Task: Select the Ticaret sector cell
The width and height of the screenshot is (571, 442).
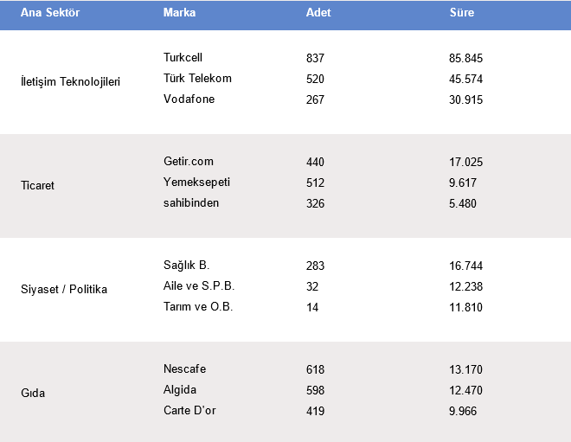Action: click(38, 186)
